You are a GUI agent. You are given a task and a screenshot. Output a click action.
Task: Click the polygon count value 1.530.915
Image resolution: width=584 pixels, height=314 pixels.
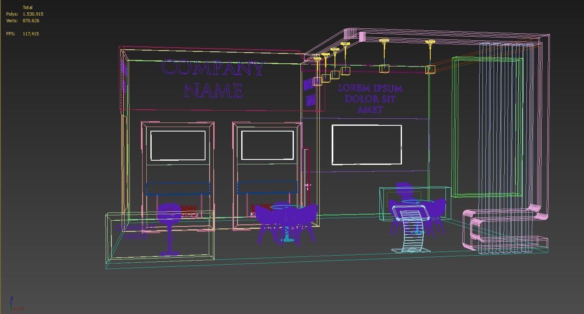tap(33, 14)
